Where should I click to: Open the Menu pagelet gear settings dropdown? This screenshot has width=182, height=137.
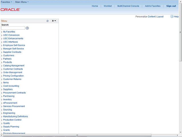pos(54,21)
